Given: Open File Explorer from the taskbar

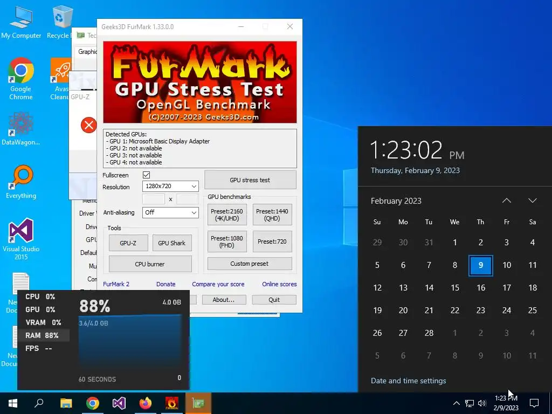Looking at the screenshot, I should [x=66, y=403].
